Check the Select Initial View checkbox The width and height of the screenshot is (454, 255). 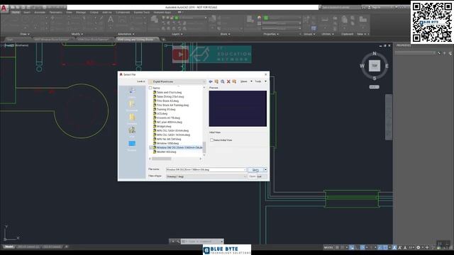[211, 140]
